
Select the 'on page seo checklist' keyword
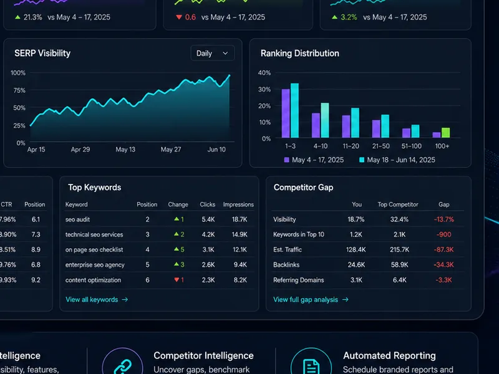[94, 250]
